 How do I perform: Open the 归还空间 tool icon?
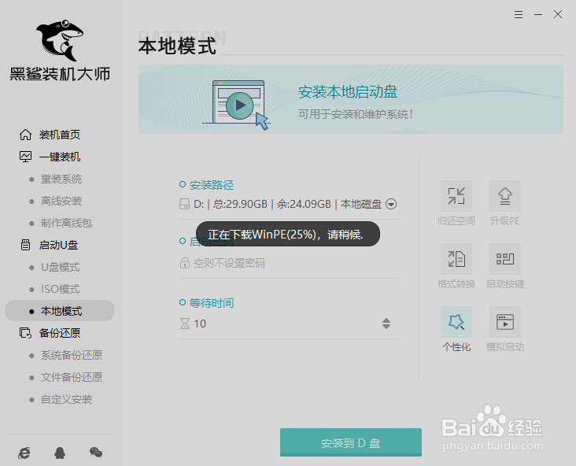(x=456, y=196)
